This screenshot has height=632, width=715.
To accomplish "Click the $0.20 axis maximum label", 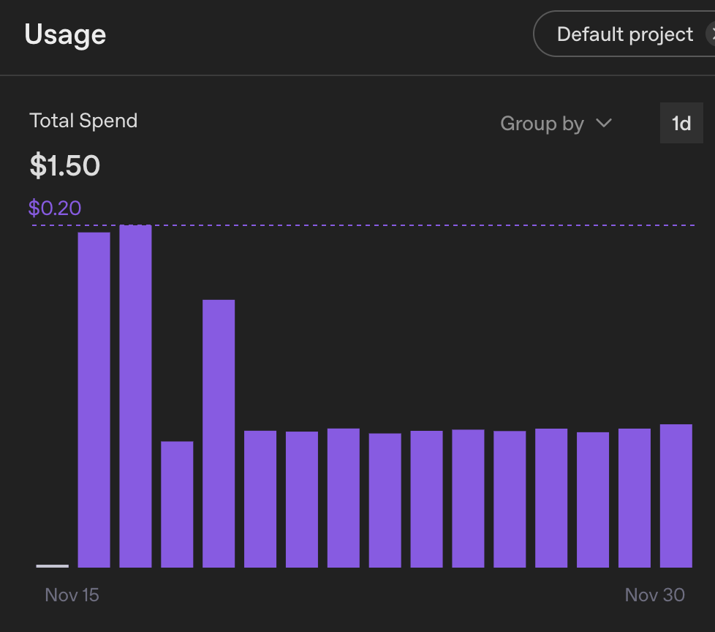I will pos(55,208).
